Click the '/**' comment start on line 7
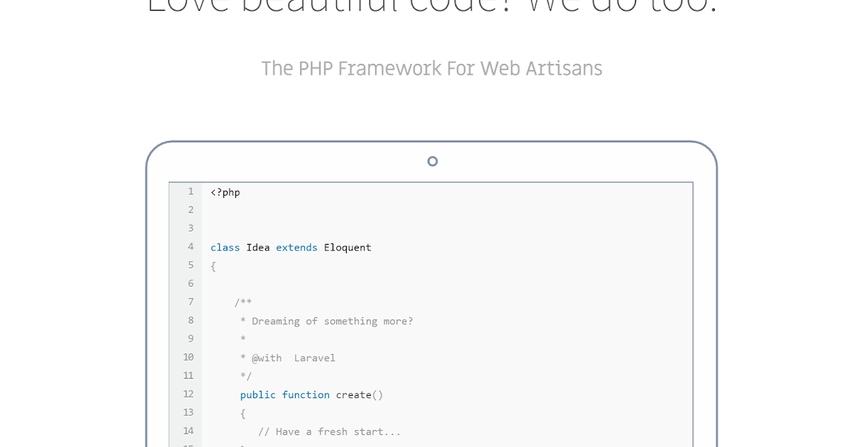This screenshot has height=447, width=851. click(243, 302)
